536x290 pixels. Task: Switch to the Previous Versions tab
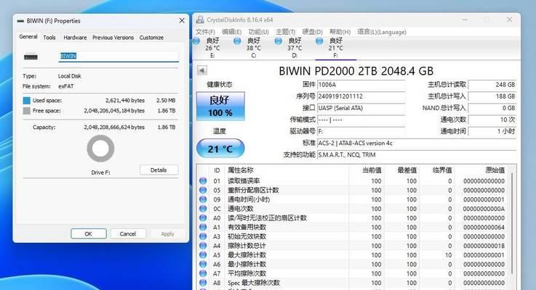coord(113,38)
